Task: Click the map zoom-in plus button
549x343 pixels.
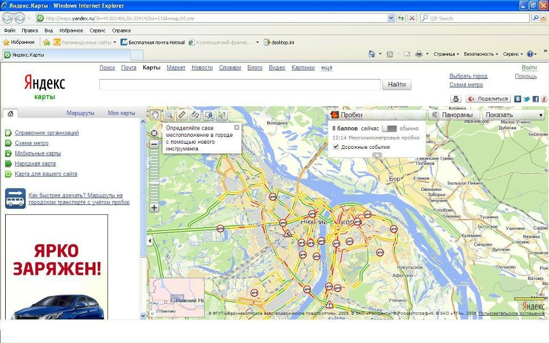Action: 154,208
